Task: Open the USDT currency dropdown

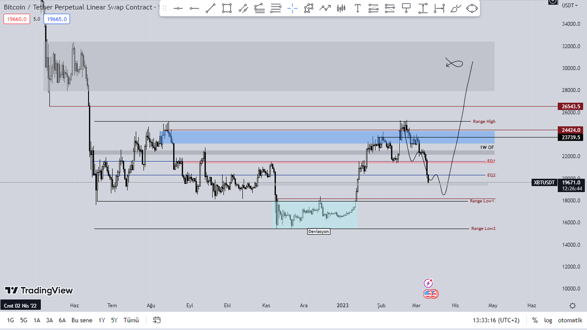Action: point(569,5)
